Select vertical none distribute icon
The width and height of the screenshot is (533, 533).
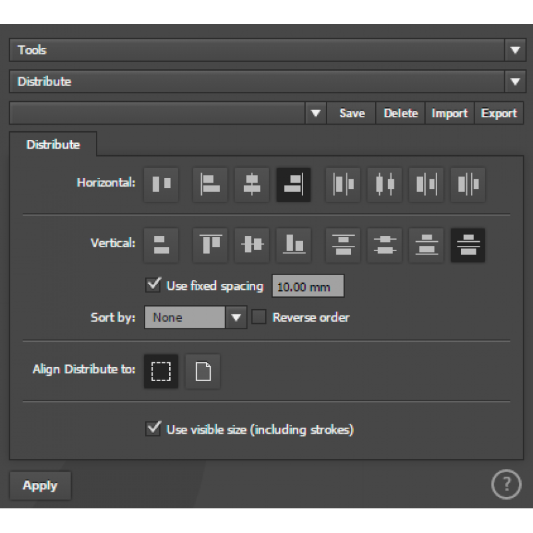pos(161,245)
